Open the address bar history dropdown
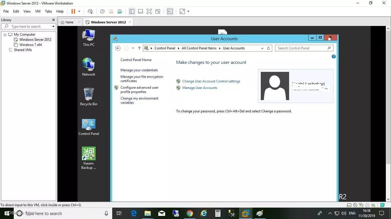 tap(262, 48)
